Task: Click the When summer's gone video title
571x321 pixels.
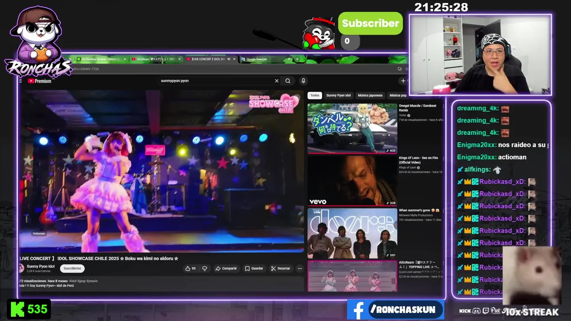Action: click(419, 210)
